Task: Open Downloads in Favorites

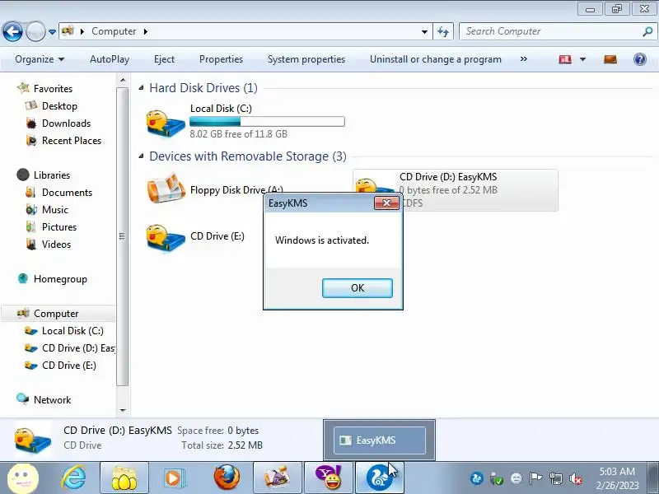Action: (x=66, y=123)
